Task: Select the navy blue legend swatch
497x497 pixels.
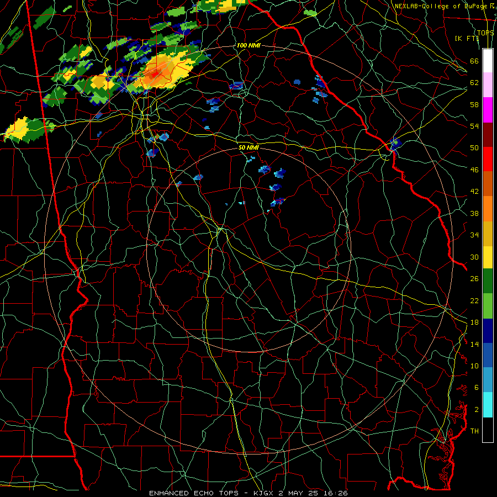Action: pyautogui.click(x=488, y=331)
